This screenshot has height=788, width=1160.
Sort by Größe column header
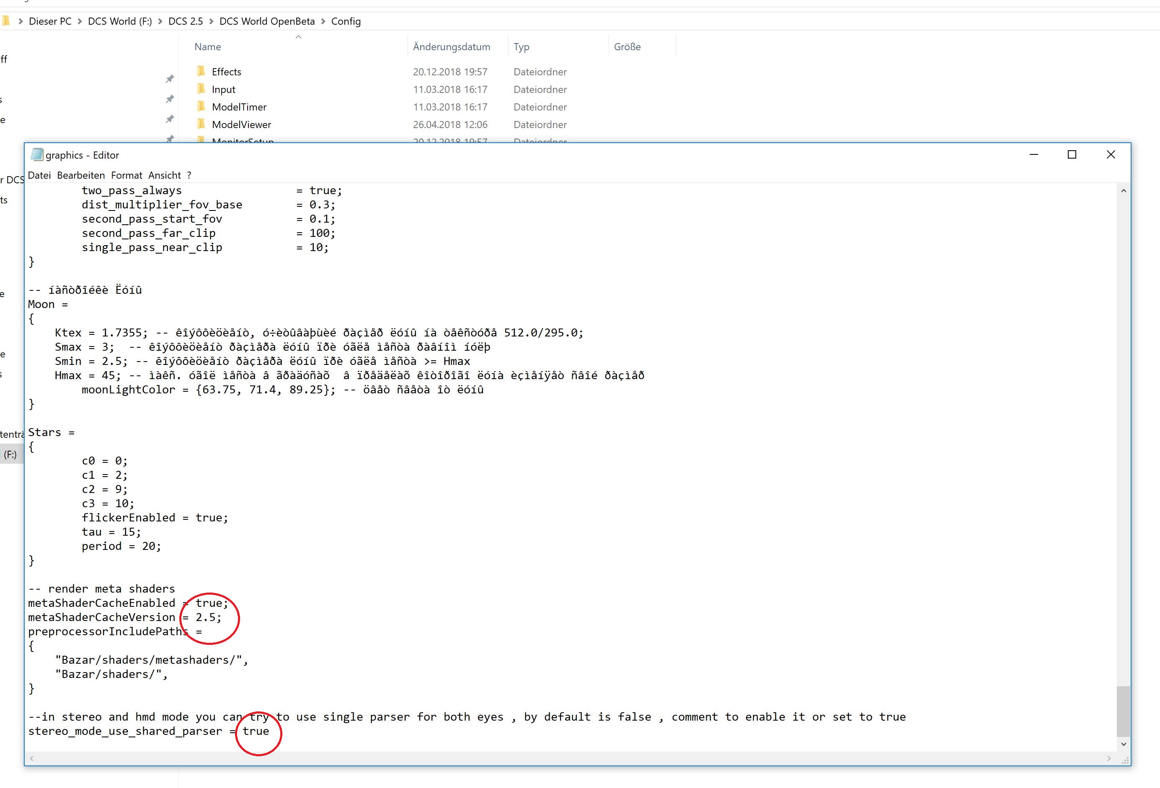click(628, 46)
